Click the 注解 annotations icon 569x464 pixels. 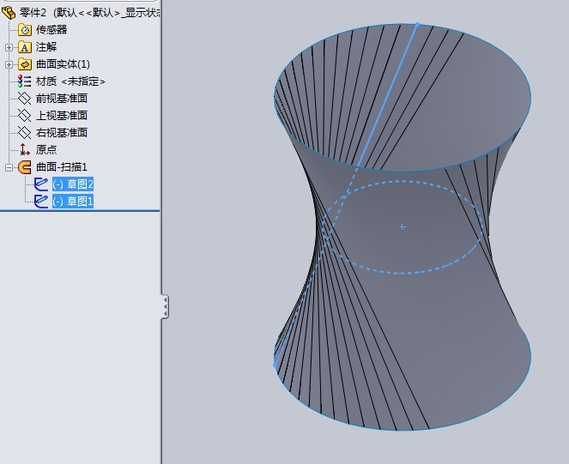coord(25,47)
